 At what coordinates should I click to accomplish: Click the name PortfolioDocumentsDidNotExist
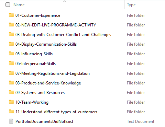point(44,122)
